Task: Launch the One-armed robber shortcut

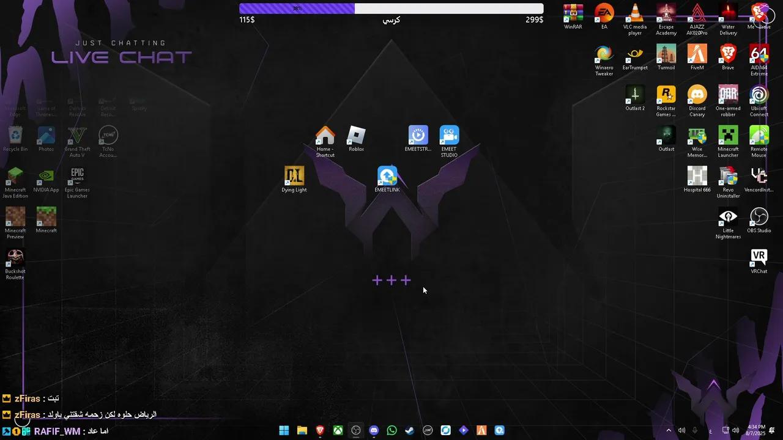Action: (728, 101)
